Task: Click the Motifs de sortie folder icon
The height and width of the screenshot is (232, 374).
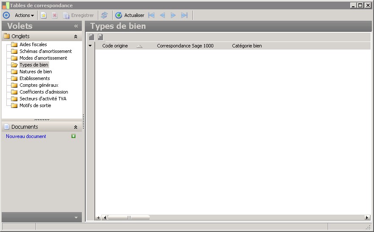Action: [14, 105]
